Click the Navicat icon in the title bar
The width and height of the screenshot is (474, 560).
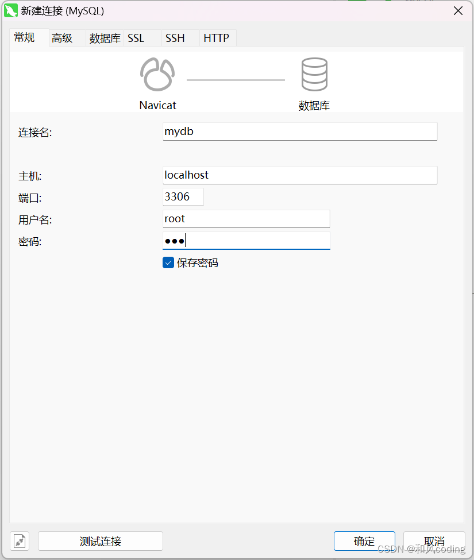11,10
